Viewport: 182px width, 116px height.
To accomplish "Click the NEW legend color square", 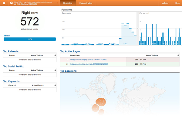I will (5, 36).
